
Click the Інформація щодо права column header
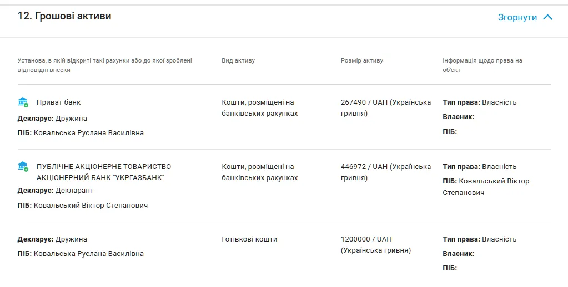coord(482,65)
